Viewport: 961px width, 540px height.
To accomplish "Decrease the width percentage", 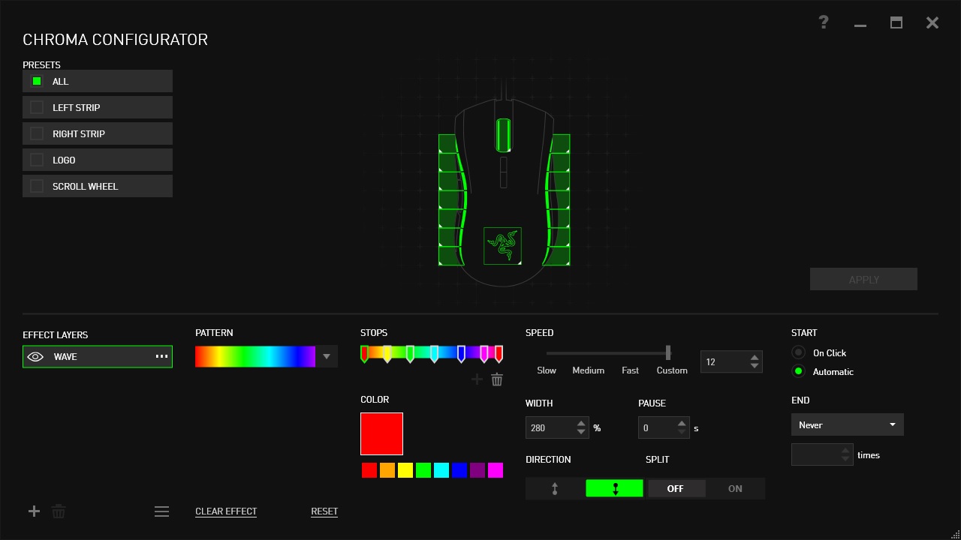I will point(581,433).
